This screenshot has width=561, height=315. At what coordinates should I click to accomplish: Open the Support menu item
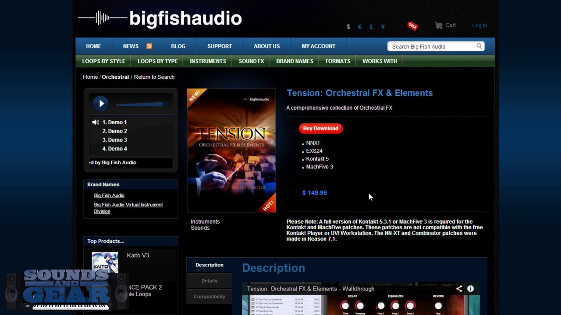tap(220, 46)
